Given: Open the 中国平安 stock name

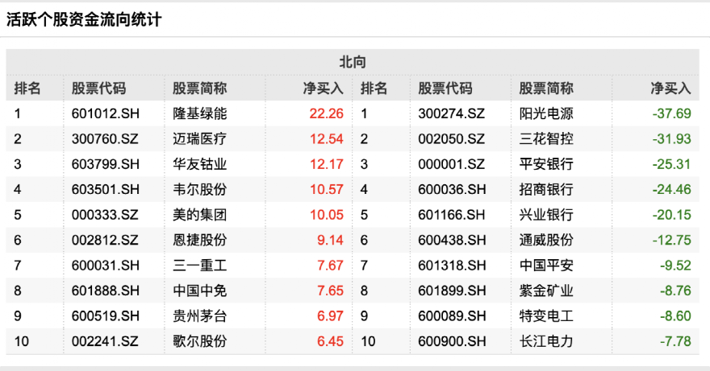Looking at the screenshot, I should click(546, 266).
